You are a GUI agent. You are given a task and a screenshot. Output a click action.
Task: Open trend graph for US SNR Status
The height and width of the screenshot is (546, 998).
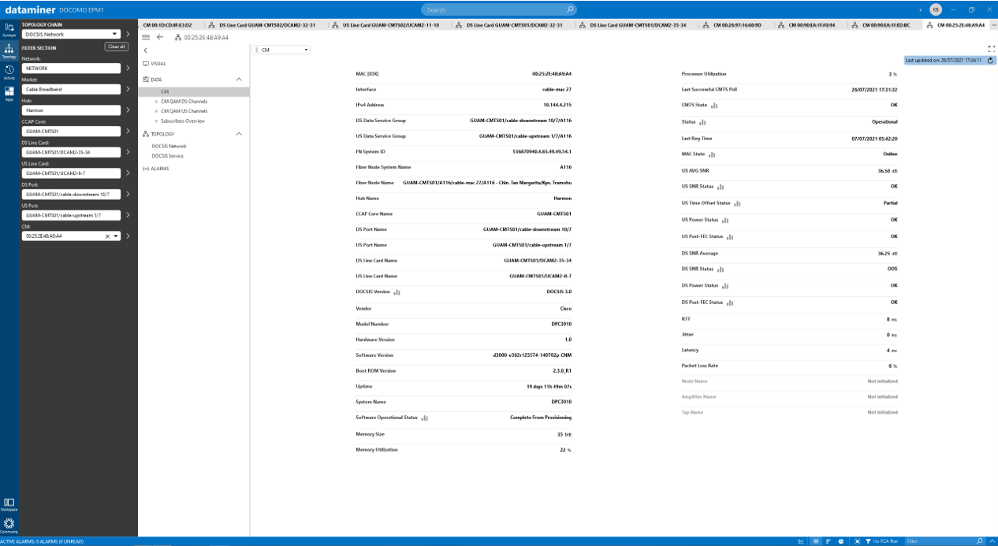pos(721,187)
